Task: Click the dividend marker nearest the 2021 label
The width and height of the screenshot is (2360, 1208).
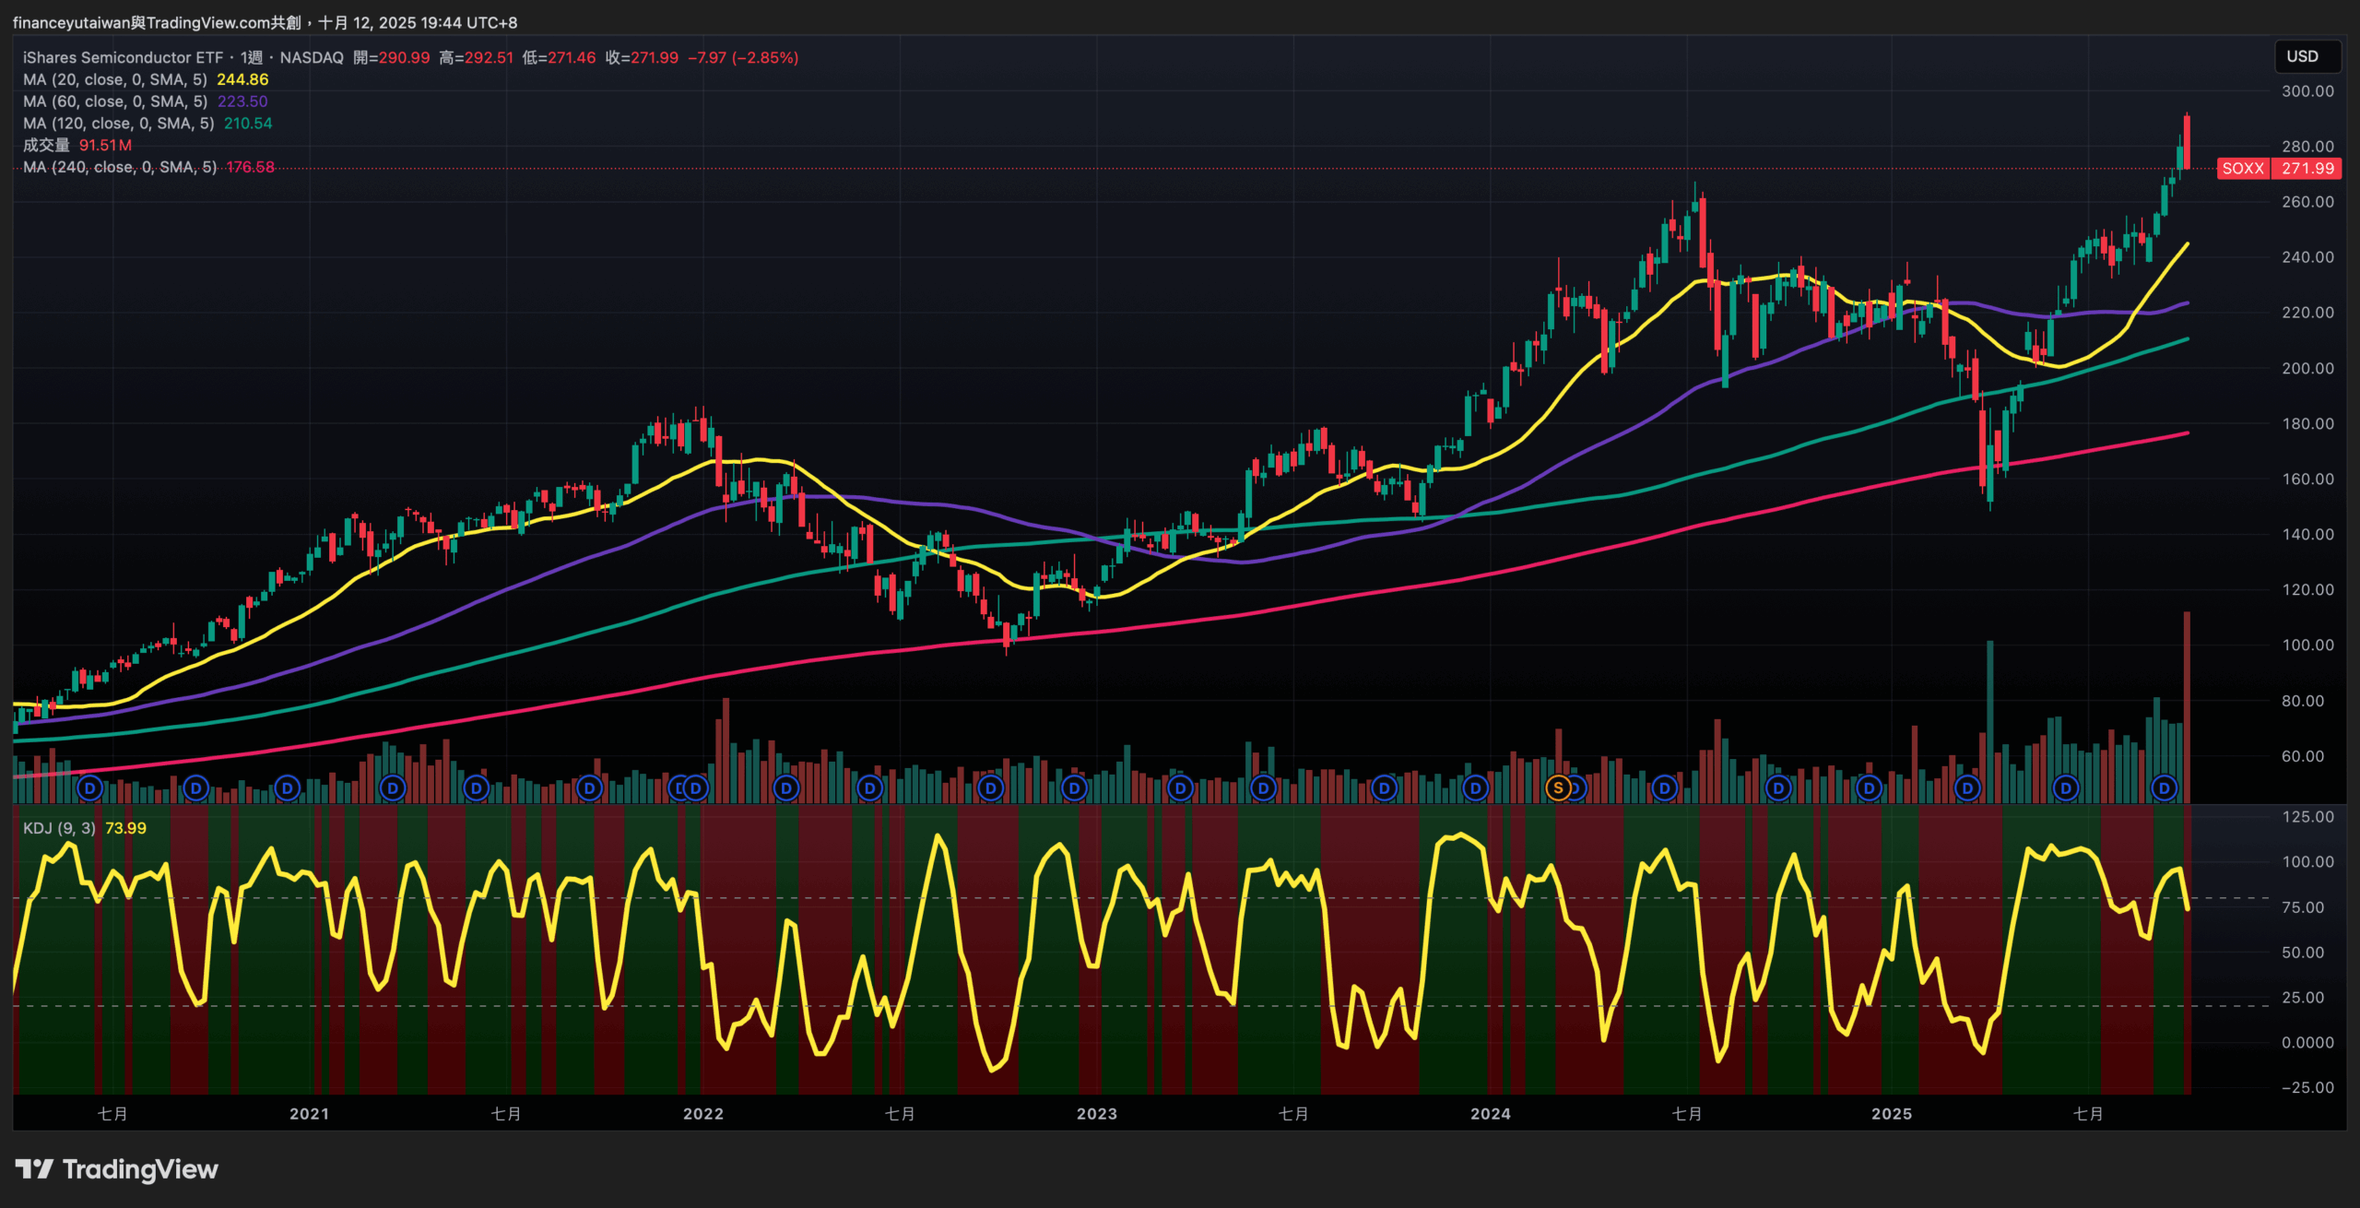Action: (x=288, y=788)
